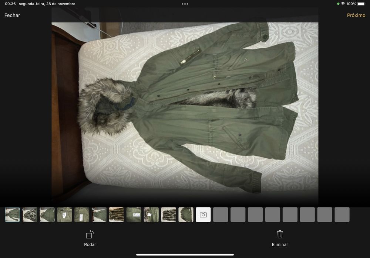370x258 pixels.
Task: Tap the camera icon to add a photo
Action: [x=203, y=214]
